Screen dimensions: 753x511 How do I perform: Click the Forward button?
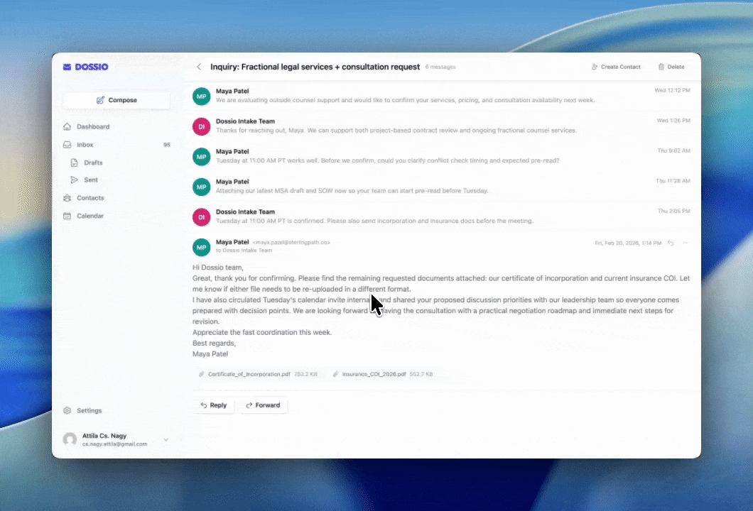click(x=264, y=405)
